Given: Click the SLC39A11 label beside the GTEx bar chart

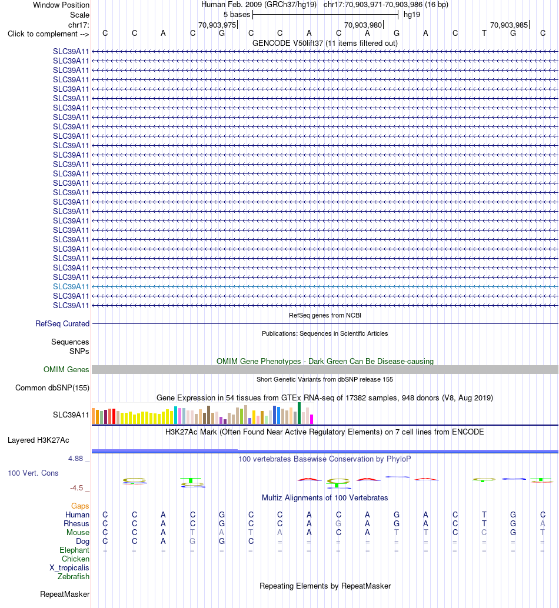Looking at the screenshot, I should pyautogui.click(x=71, y=415).
